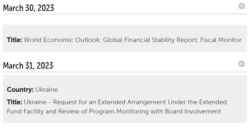The height and width of the screenshot is (126, 248).
Task: Collapse the March 31, 2023 section arrow
Action: click(241, 64)
